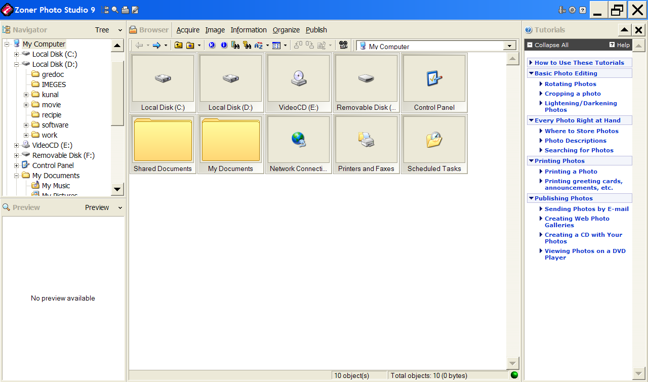
Task: Open the Rotating Photos tutorial link
Action: (571, 84)
